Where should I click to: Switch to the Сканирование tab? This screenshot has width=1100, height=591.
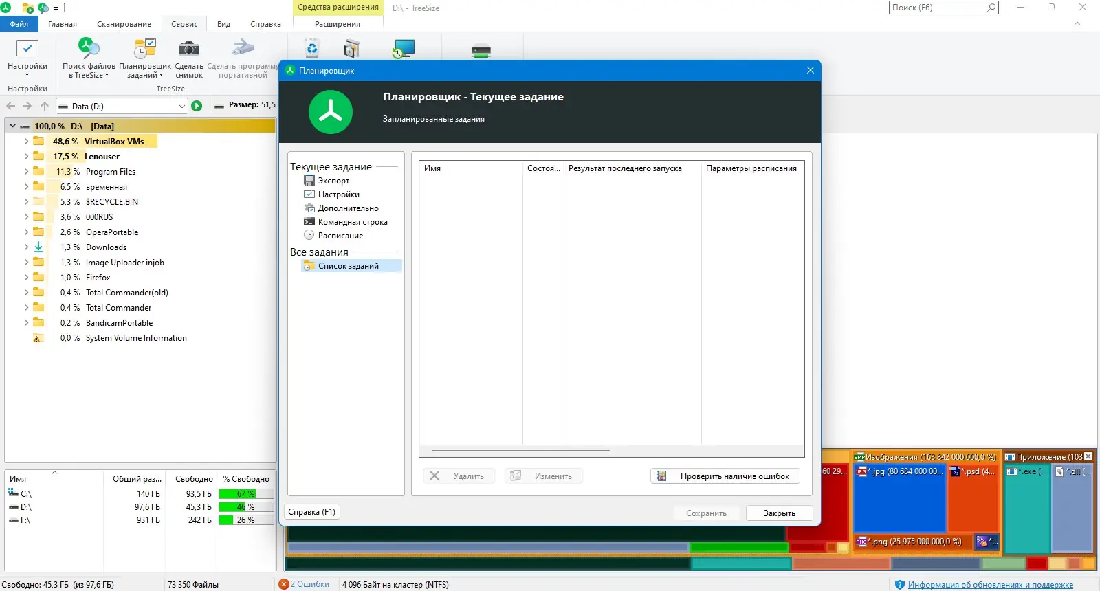[x=124, y=24]
